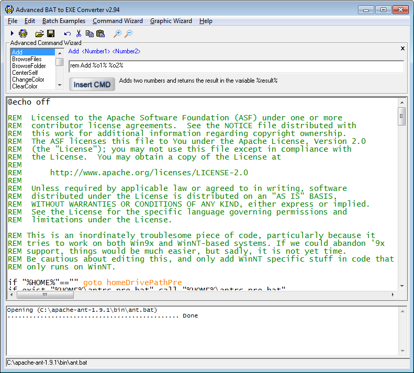This screenshot has height=373, width=414.
Task: Select ChangeColor in the command list
Action: click(28, 80)
